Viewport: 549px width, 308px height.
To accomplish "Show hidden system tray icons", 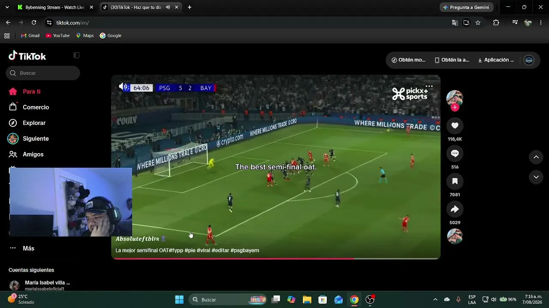I will coord(435,299).
